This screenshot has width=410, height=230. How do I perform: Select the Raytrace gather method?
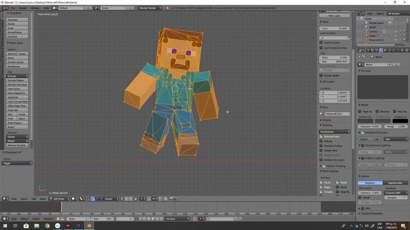click(370, 183)
